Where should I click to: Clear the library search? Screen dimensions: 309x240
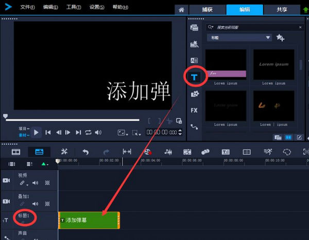(300, 27)
